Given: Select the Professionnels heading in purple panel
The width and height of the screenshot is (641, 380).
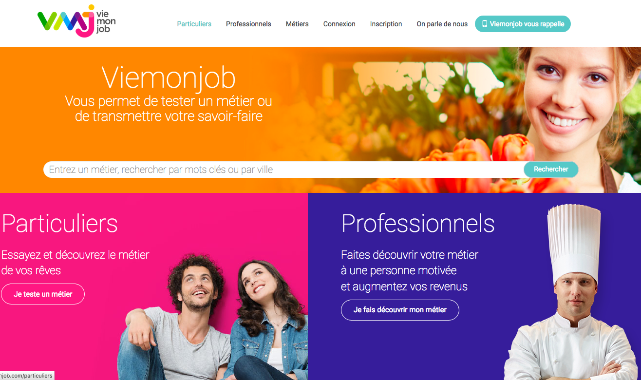Looking at the screenshot, I should 418,223.
